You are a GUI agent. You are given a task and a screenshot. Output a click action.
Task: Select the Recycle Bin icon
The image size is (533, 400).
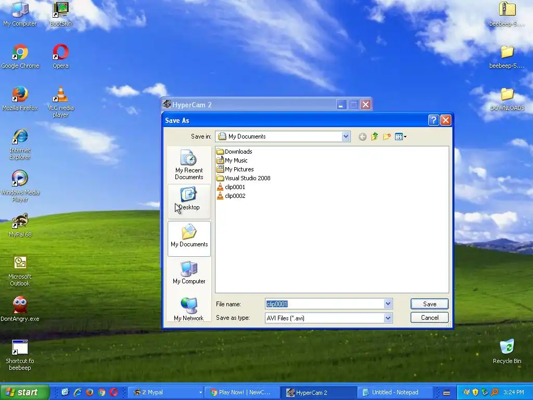(x=507, y=352)
